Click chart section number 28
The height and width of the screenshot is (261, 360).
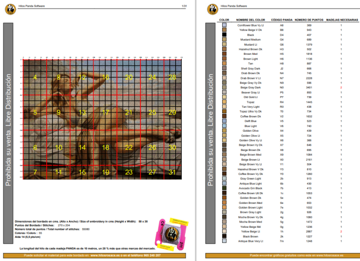(172, 77)
